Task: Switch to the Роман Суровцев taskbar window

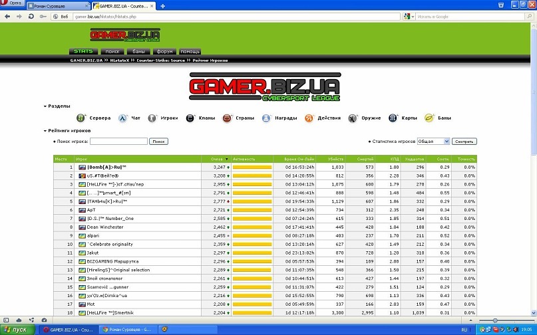Action: point(127,330)
